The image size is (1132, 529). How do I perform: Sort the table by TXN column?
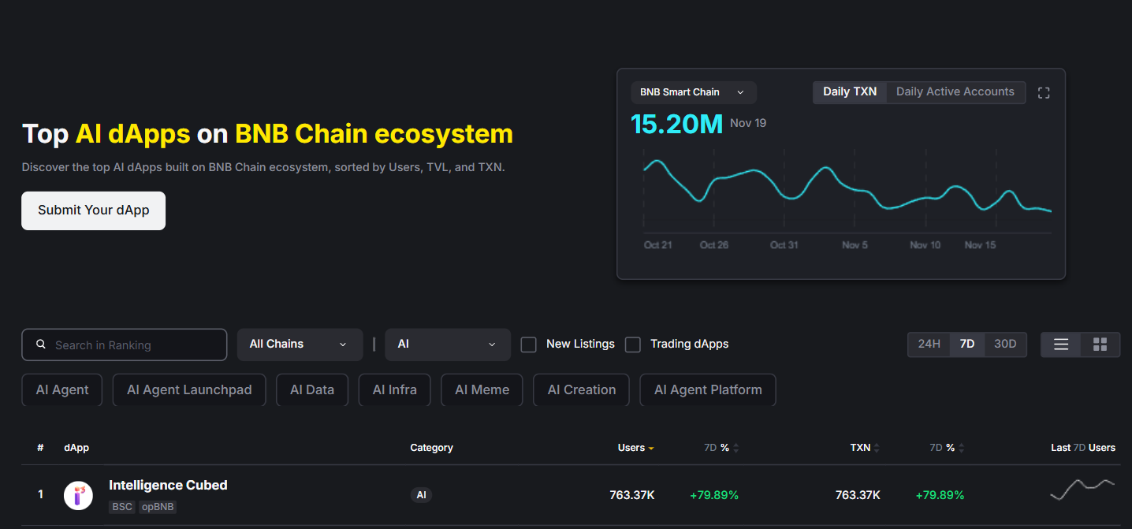[860, 447]
